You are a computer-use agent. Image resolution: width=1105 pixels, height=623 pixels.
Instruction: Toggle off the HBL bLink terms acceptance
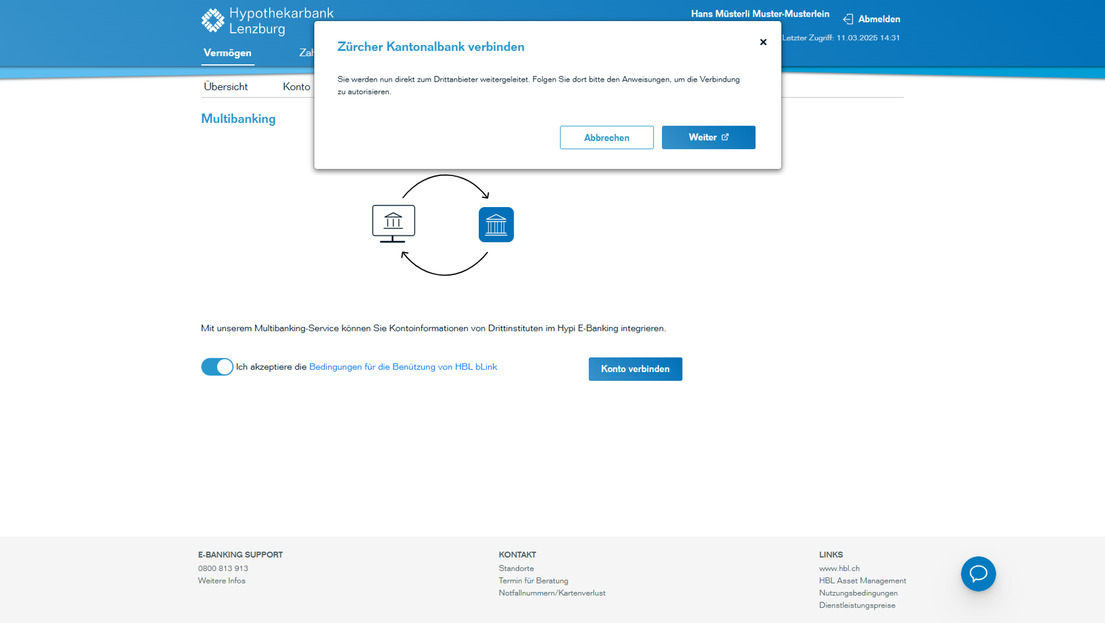click(217, 367)
